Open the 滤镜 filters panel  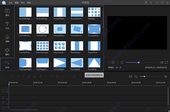[7, 39]
